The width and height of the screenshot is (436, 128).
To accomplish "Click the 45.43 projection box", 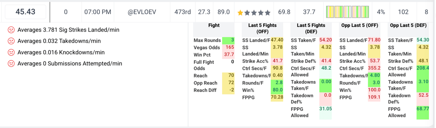I will pyautogui.click(x=26, y=12).
